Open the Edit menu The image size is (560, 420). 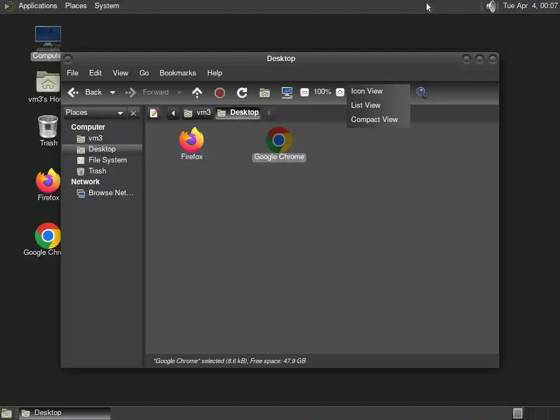coord(95,73)
